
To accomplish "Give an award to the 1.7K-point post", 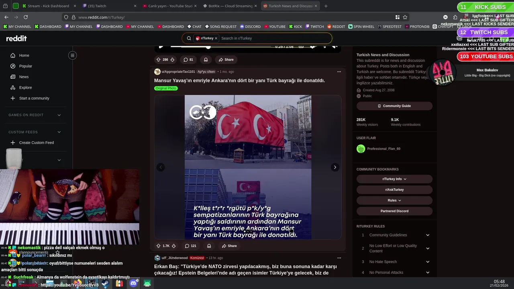I will pos(209,246).
